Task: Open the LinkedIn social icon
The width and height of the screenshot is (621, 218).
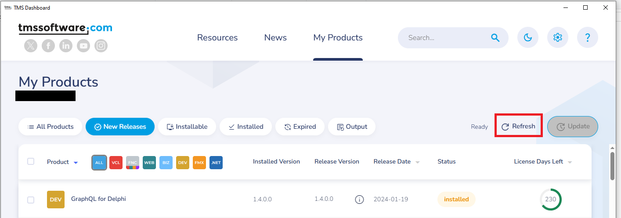Action: point(66,46)
